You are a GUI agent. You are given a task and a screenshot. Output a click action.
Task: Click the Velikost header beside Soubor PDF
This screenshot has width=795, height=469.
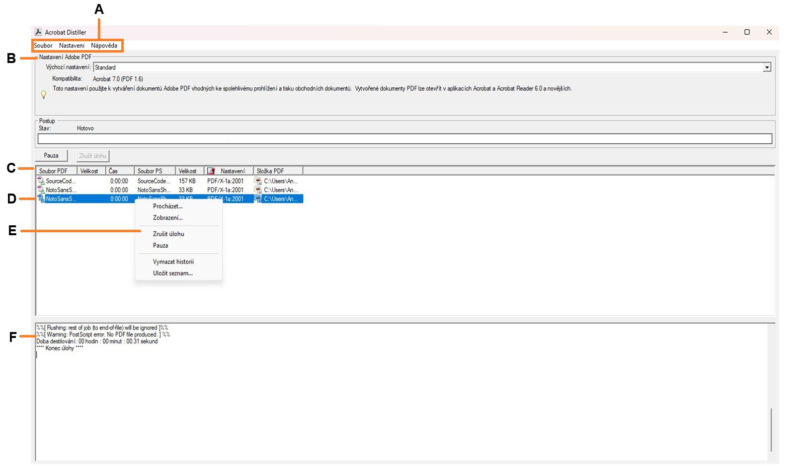pos(91,171)
